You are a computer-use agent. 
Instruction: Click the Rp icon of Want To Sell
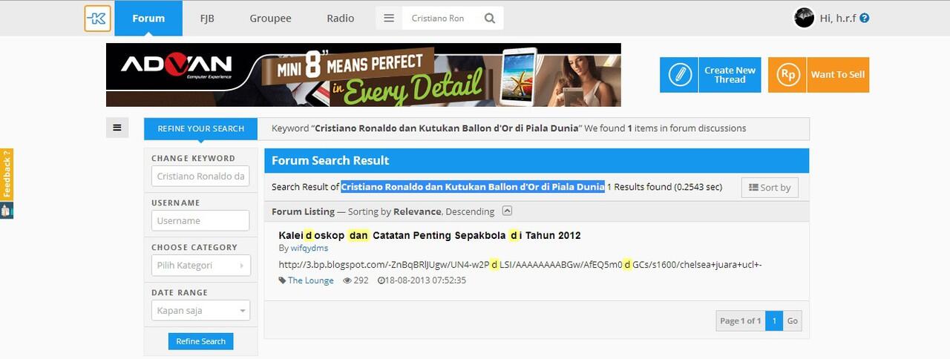tap(787, 75)
